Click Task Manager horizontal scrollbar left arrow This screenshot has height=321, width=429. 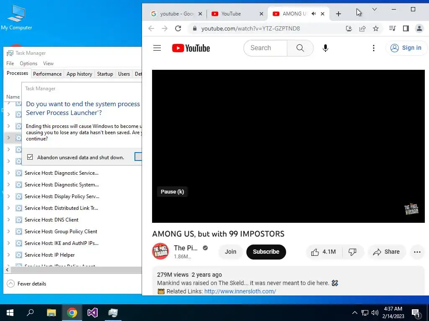point(7,270)
